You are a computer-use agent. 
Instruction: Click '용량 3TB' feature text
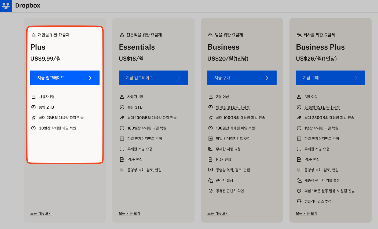tap(135, 107)
